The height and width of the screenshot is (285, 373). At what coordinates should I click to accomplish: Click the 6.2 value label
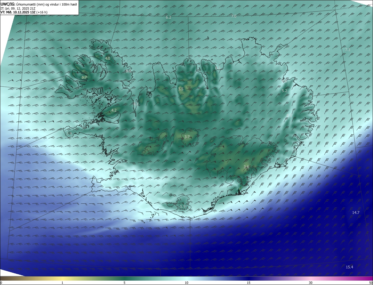[x=168, y=17]
